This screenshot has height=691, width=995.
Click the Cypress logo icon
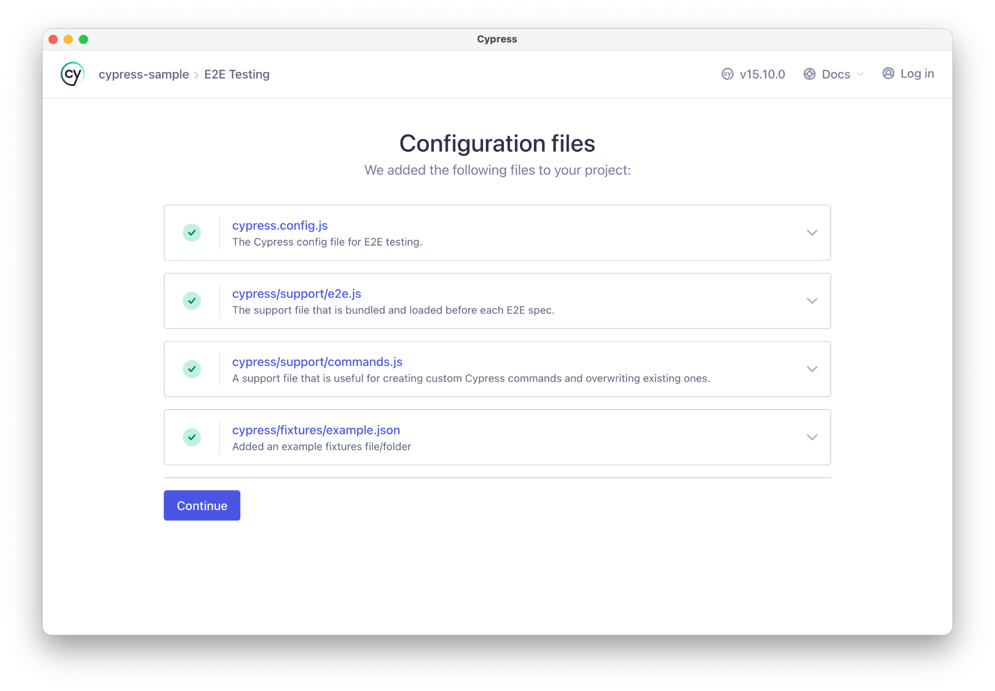pos(73,74)
